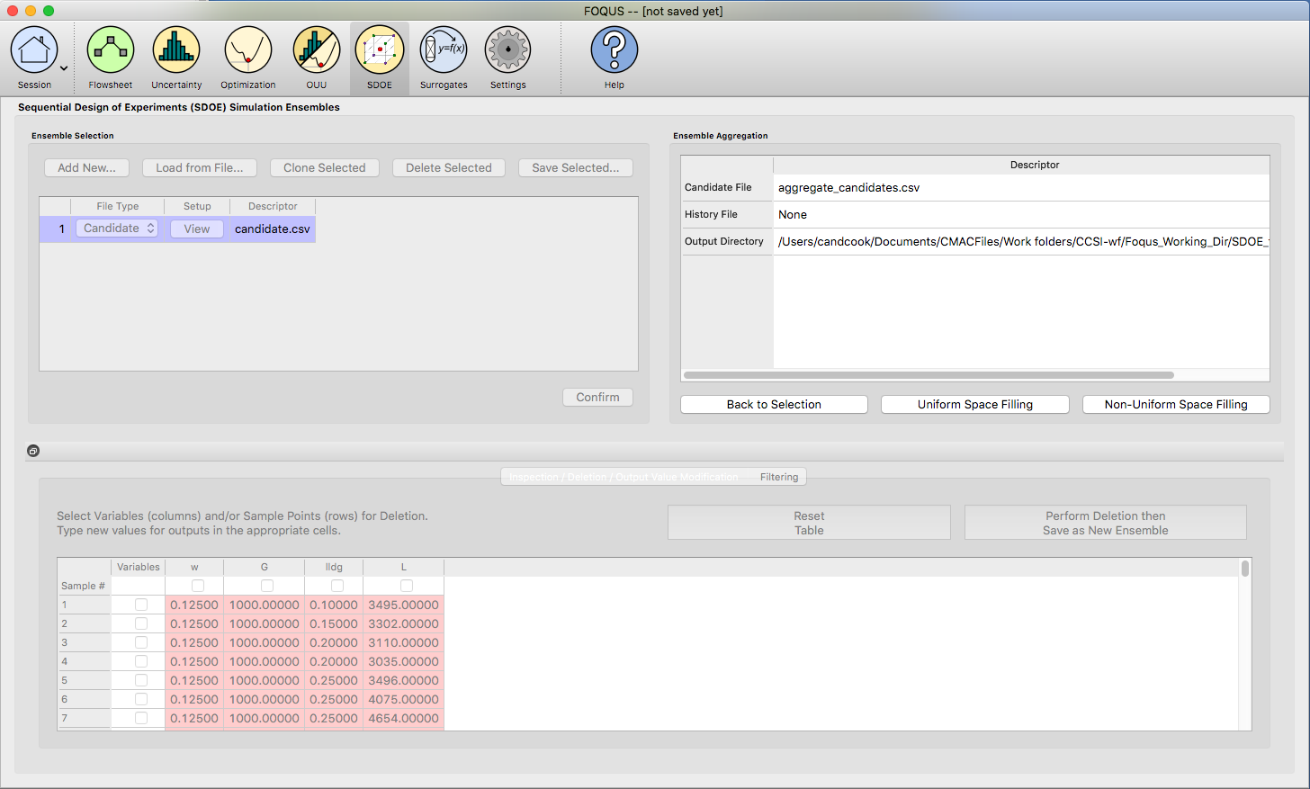The image size is (1310, 789).
Task: Click the horizontal scrollbar in Ensemble Aggregation
Action: point(928,375)
